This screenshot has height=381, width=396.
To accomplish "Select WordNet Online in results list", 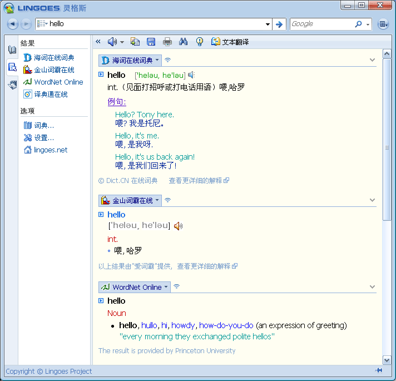I will tap(53, 82).
